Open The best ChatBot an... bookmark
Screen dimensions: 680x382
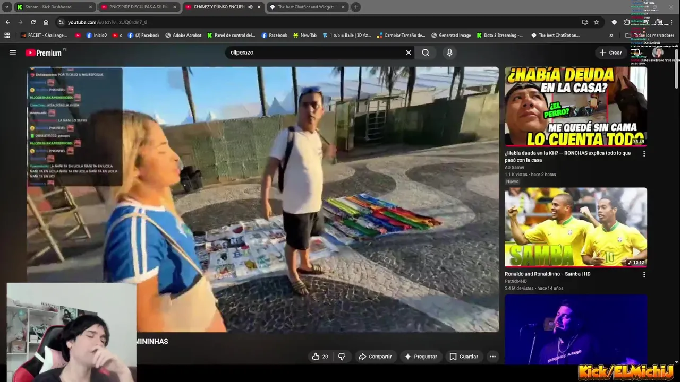click(555, 35)
